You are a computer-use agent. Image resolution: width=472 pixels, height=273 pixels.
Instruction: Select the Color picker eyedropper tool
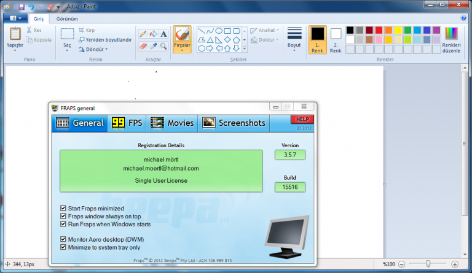[x=153, y=46]
